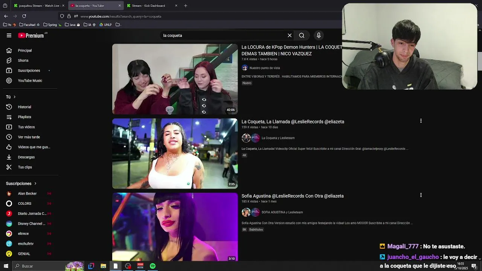Screen dimensions: 482x271
Task: Open the Nuestro punto de vista channel
Action: 265,68
